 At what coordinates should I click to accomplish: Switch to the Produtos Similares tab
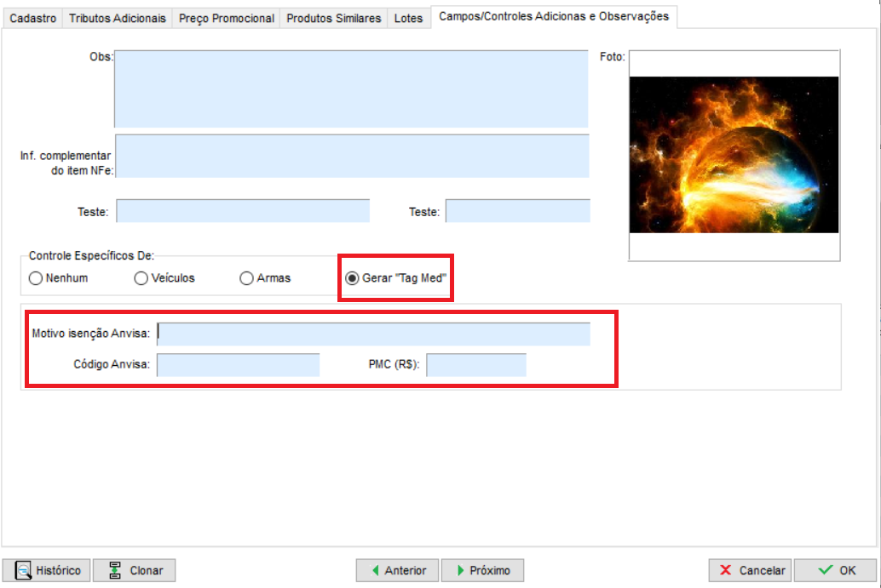click(x=334, y=18)
